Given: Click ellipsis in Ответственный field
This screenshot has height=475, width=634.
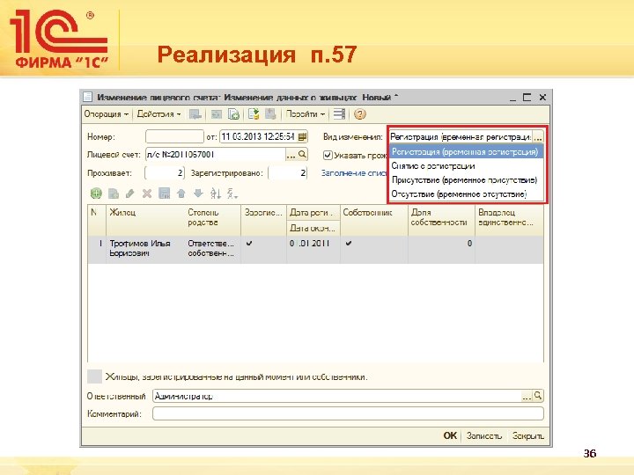Looking at the screenshot, I should click(527, 396).
